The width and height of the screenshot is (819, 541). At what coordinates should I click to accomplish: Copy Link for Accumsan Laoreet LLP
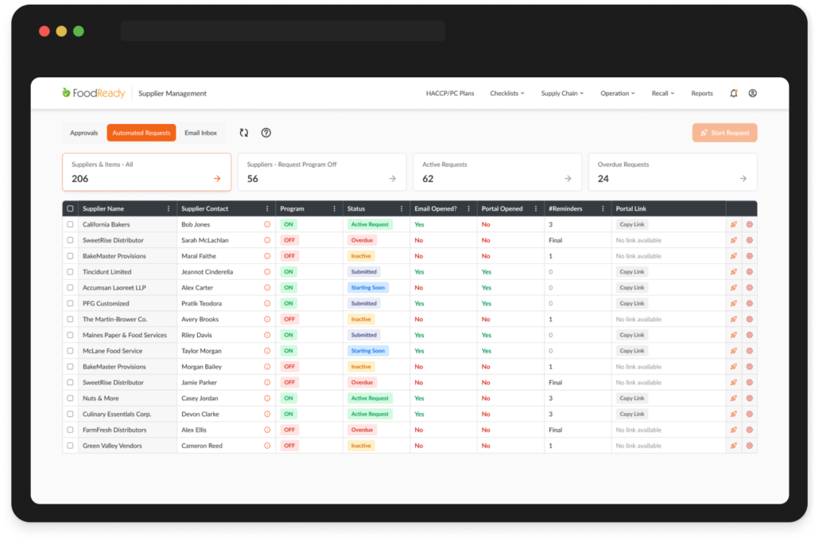632,287
